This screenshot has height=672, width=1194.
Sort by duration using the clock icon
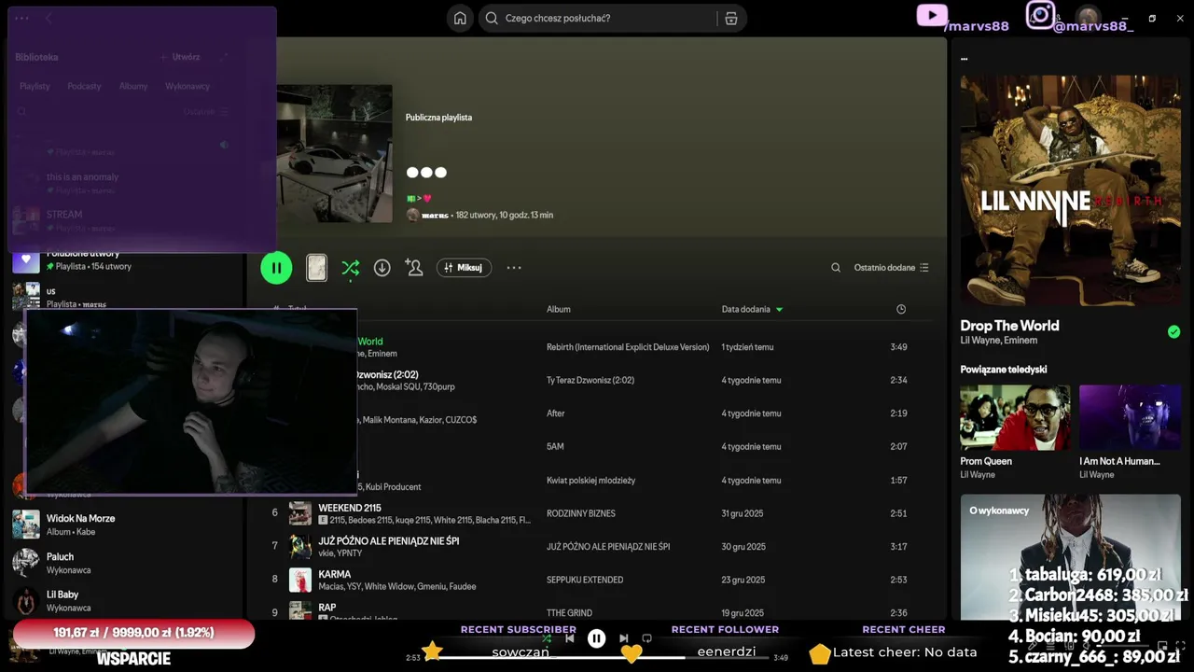pos(901,309)
